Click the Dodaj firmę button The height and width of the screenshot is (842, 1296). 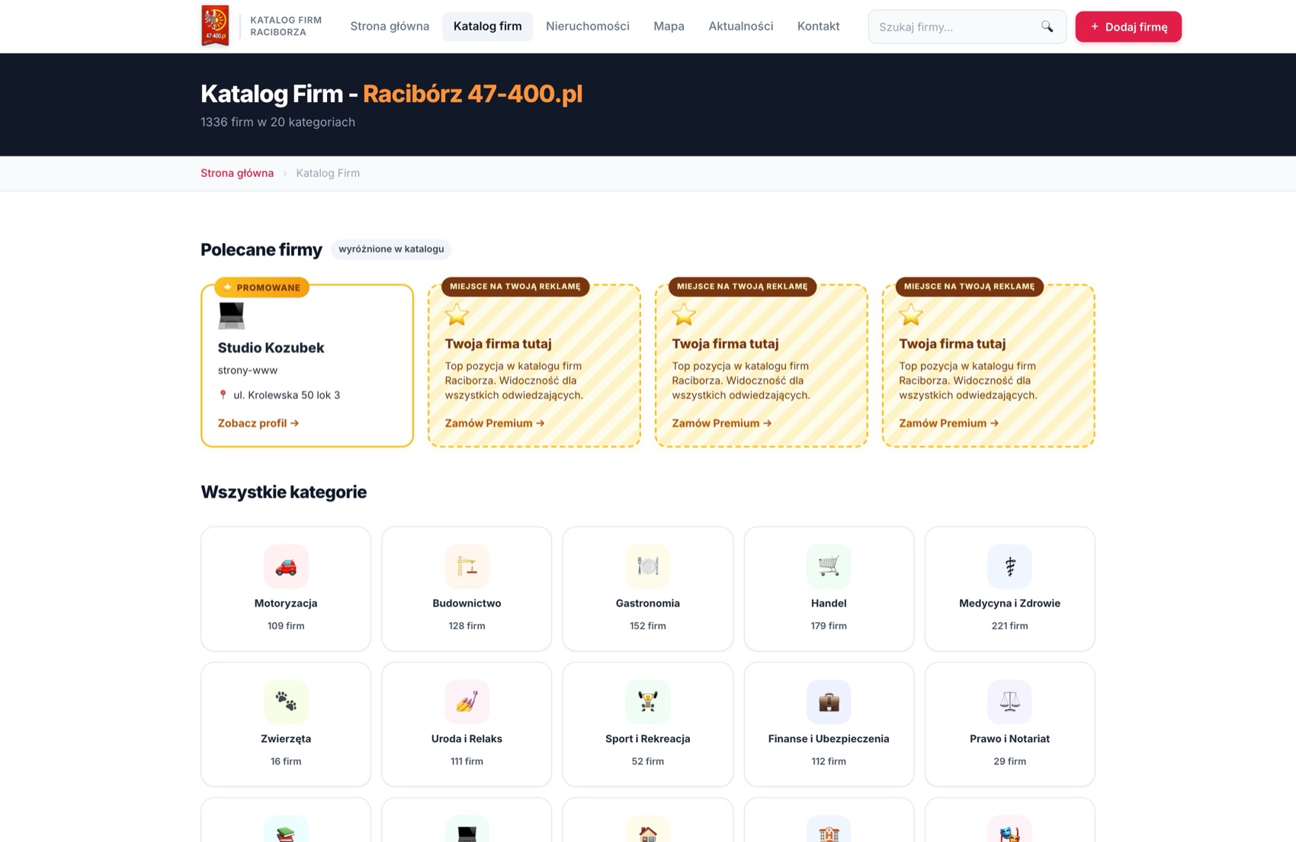(1128, 27)
